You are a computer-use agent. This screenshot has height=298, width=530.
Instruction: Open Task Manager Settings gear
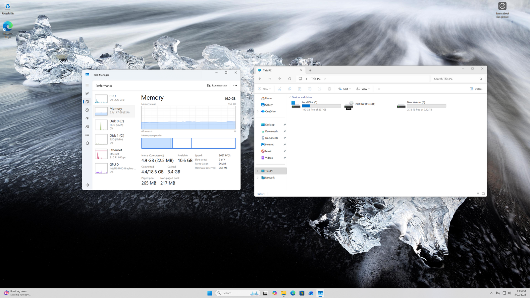click(x=87, y=185)
